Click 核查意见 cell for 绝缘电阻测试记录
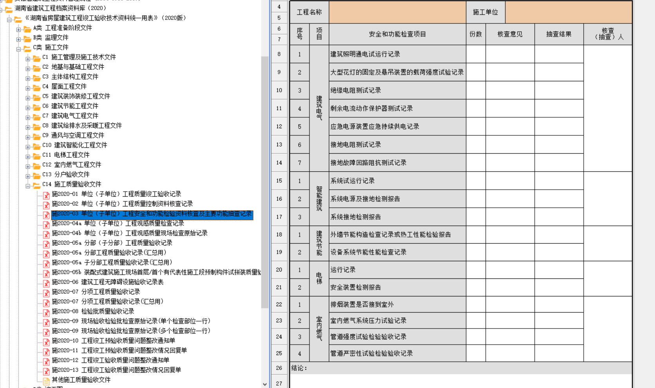Viewport: 655px width, 388px height. pos(510,90)
